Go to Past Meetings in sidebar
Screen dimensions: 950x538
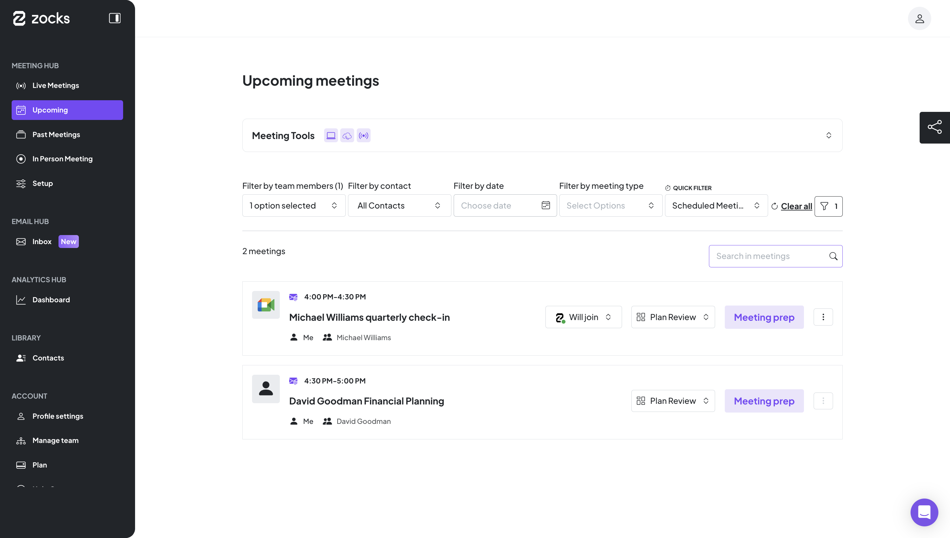tap(56, 134)
